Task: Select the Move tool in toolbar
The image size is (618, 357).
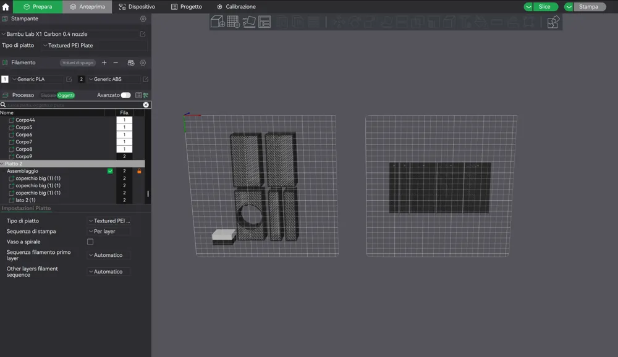Action: (338, 22)
